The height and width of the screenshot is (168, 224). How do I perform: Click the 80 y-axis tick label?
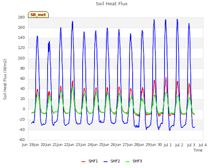coord(22,69)
